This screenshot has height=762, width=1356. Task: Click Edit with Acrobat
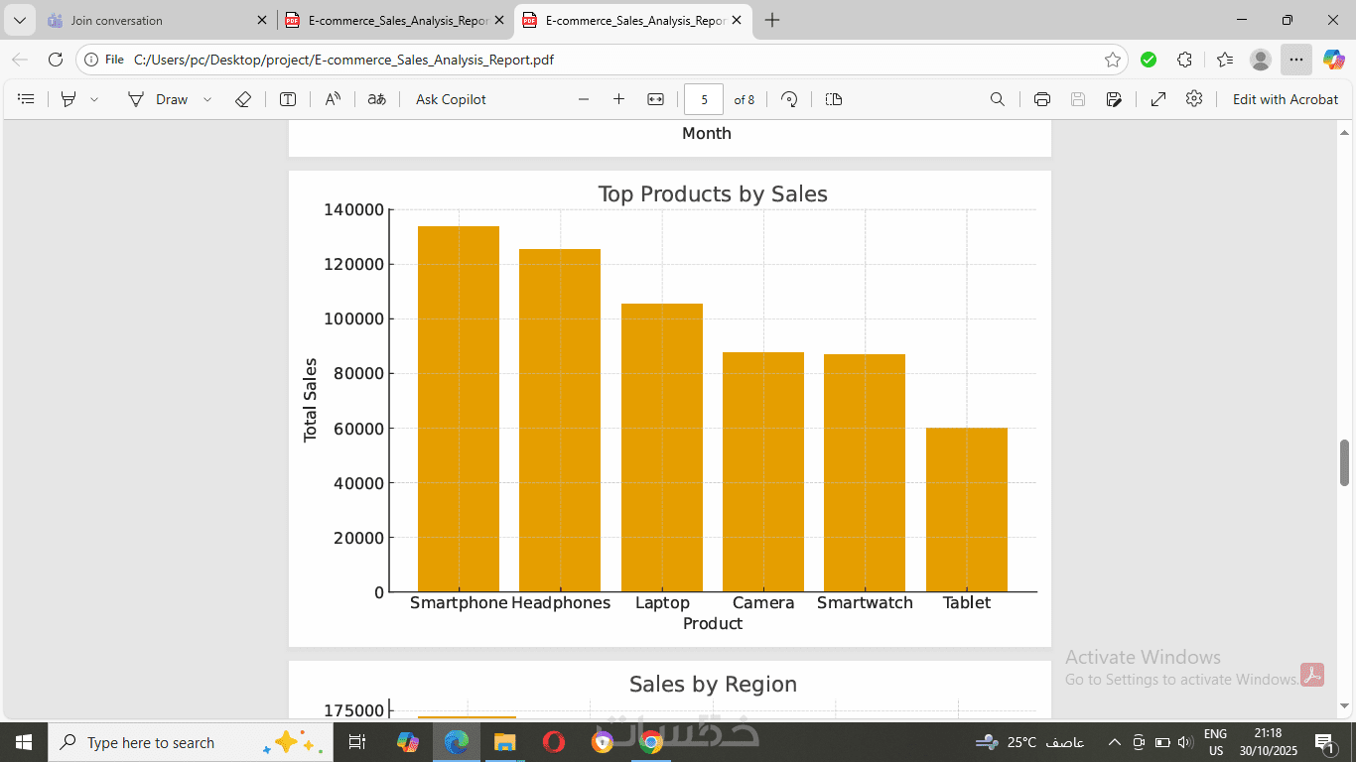[x=1286, y=99]
